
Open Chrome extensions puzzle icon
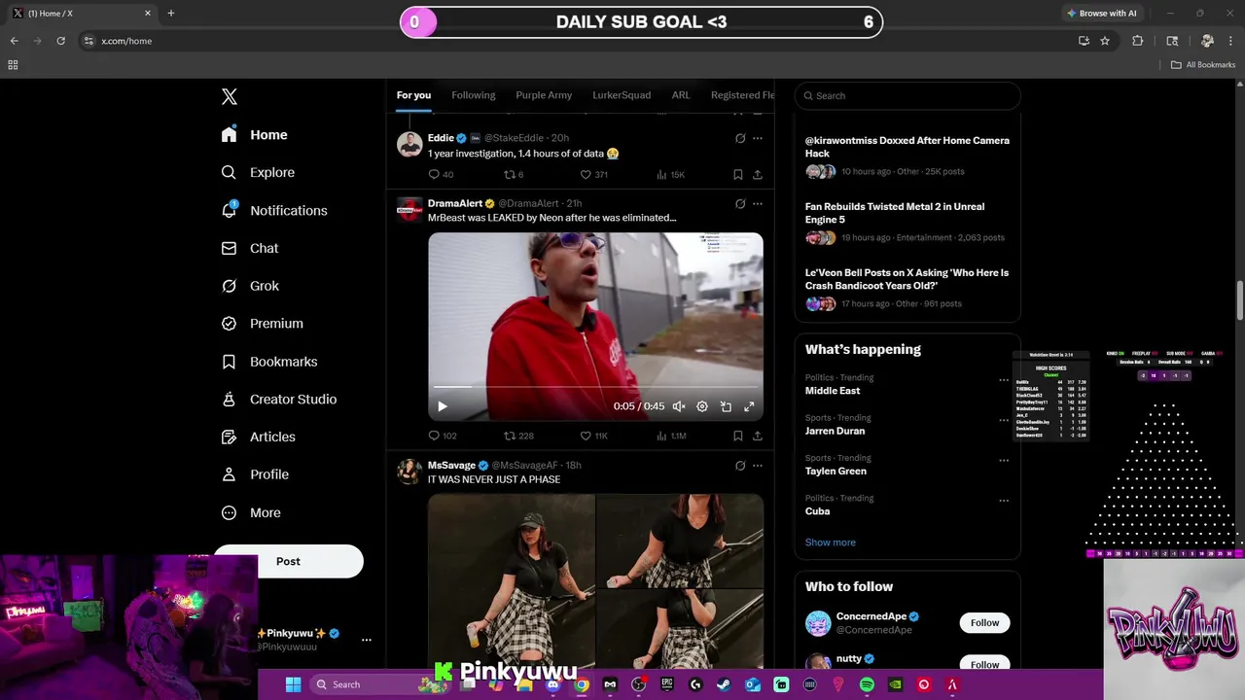[x=1138, y=41]
